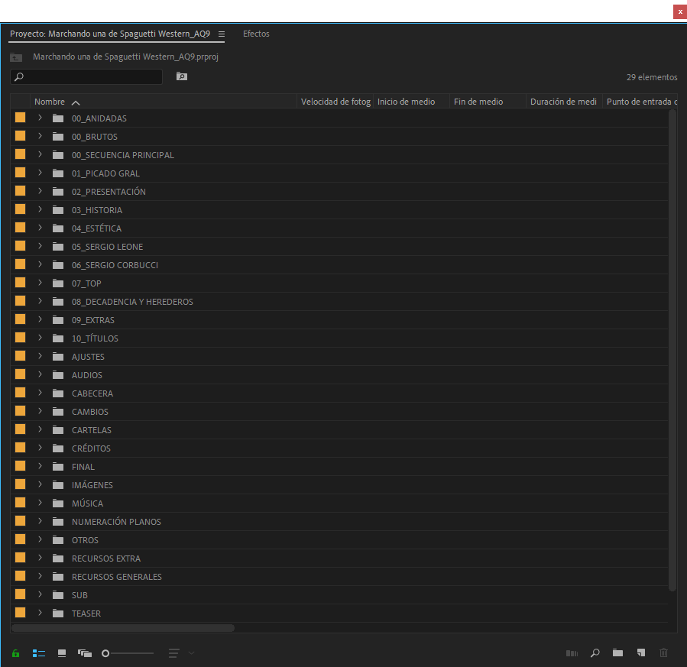Image resolution: width=687 pixels, height=667 pixels.
Task: Open dropdown arrow next to sort icons
Action: pos(192,653)
